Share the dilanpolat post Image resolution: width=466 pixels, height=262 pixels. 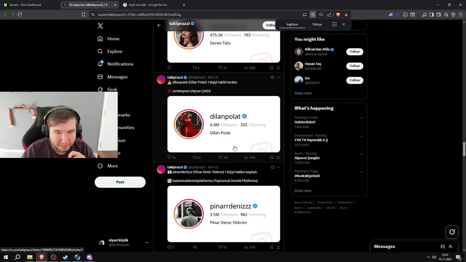(x=278, y=158)
